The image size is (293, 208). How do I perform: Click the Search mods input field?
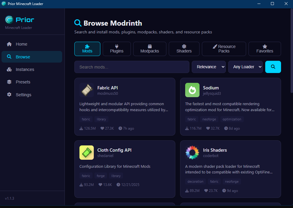point(132,67)
